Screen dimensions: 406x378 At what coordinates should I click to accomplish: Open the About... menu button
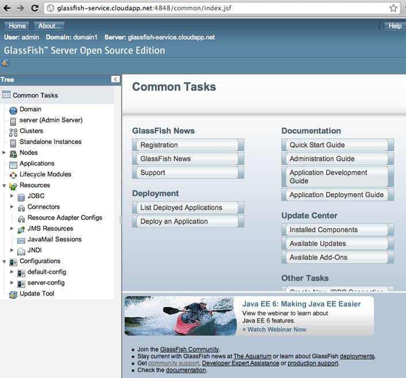point(50,26)
